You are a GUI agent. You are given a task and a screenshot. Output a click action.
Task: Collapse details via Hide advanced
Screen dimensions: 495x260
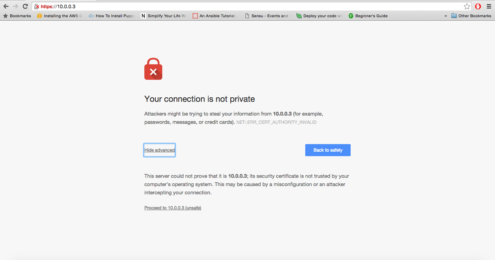click(x=159, y=150)
